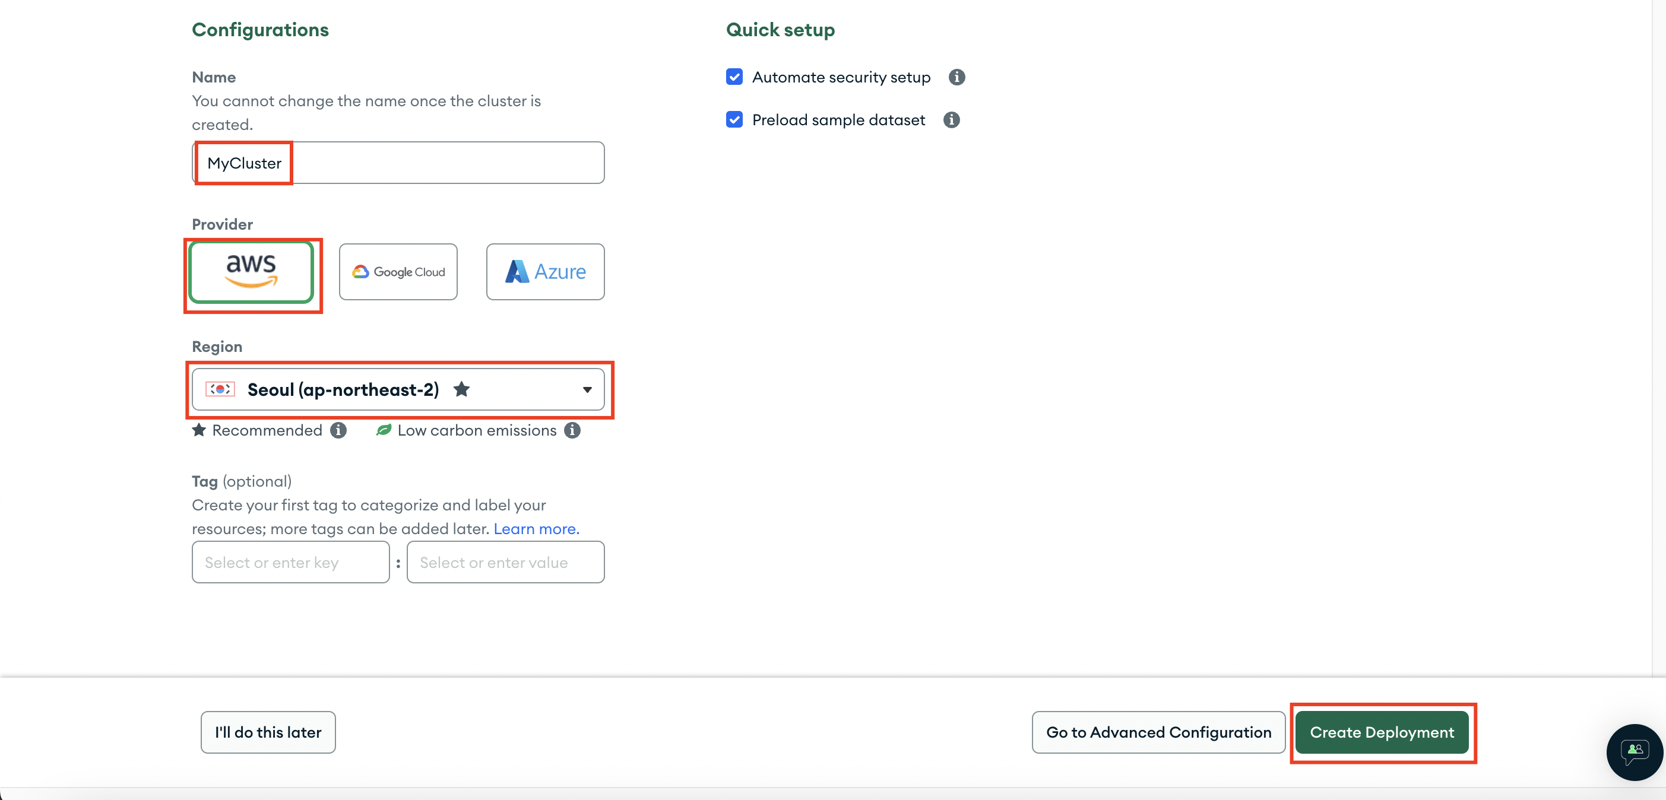Open the Seoul region dropdown arrow
The width and height of the screenshot is (1666, 800).
pyautogui.click(x=587, y=390)
